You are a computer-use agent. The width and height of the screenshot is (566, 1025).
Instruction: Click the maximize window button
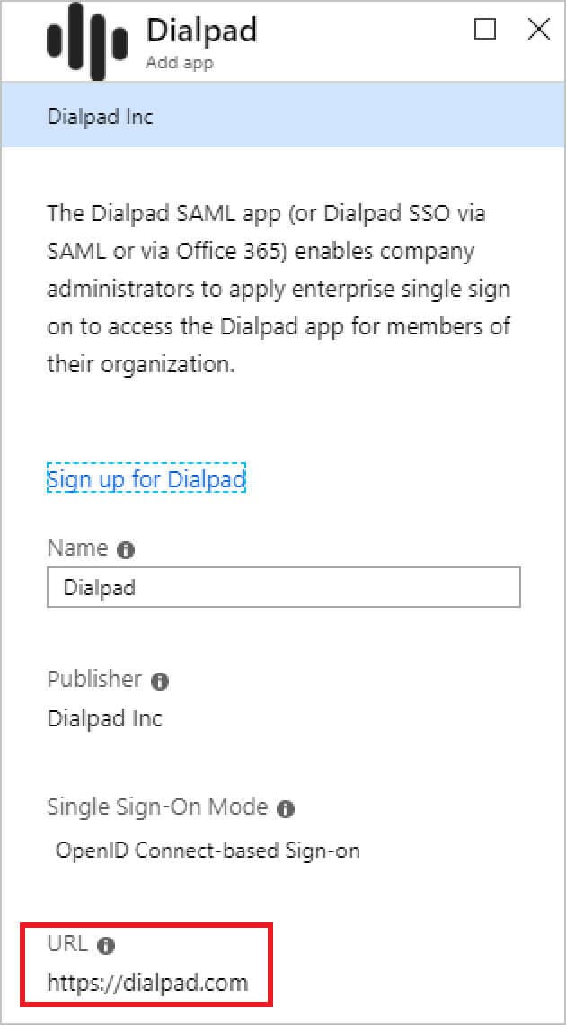pyautogui.click(x=485, y=29)
